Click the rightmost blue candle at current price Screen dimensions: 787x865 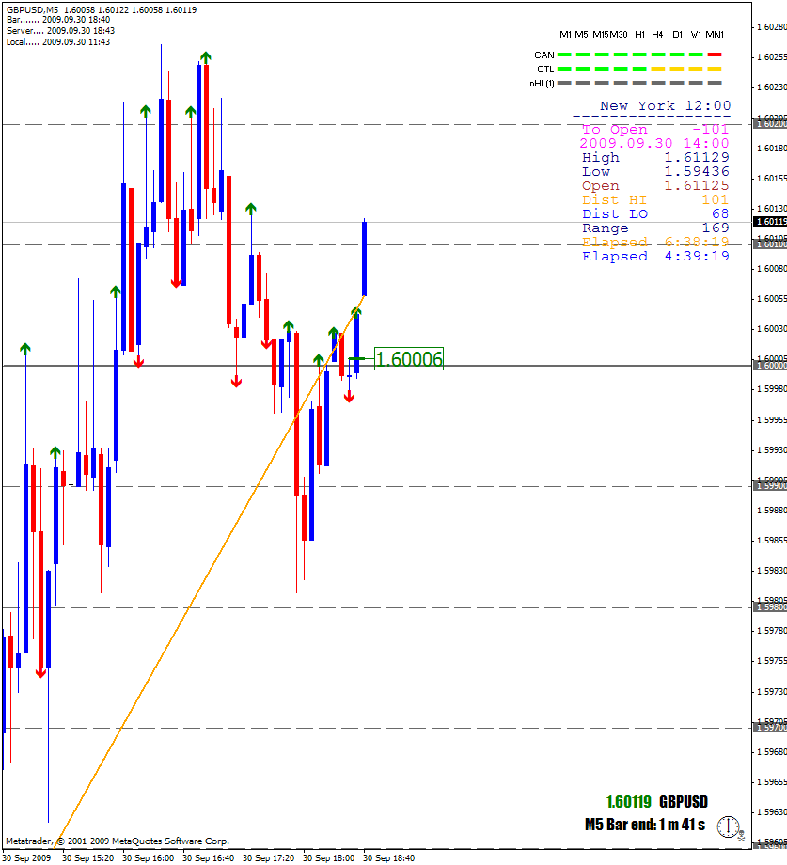tap(364, 259)
